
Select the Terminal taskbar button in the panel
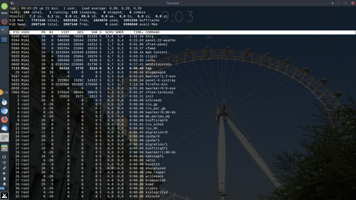pos(4,31)
